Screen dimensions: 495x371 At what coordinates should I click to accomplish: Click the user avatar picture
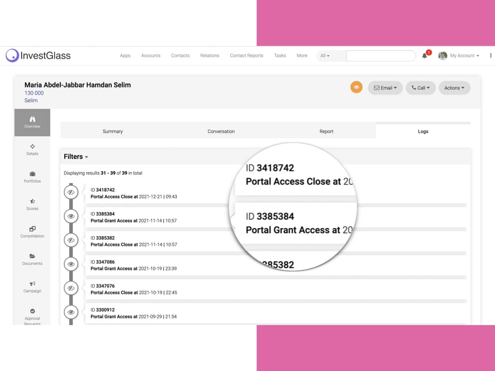tap(443, 56)
